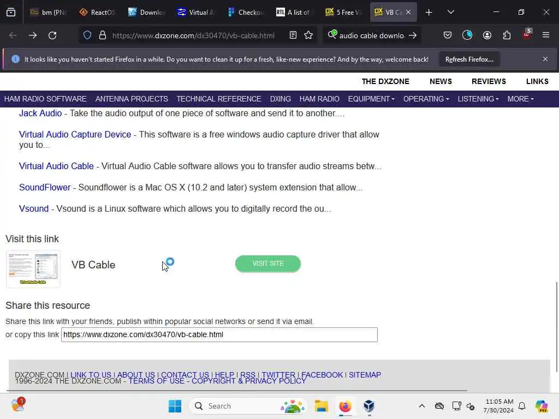Viewport: 559px width, 419px height.
Task: Click the VB Cable site thumbnail
Action: (x=33, y=269)
